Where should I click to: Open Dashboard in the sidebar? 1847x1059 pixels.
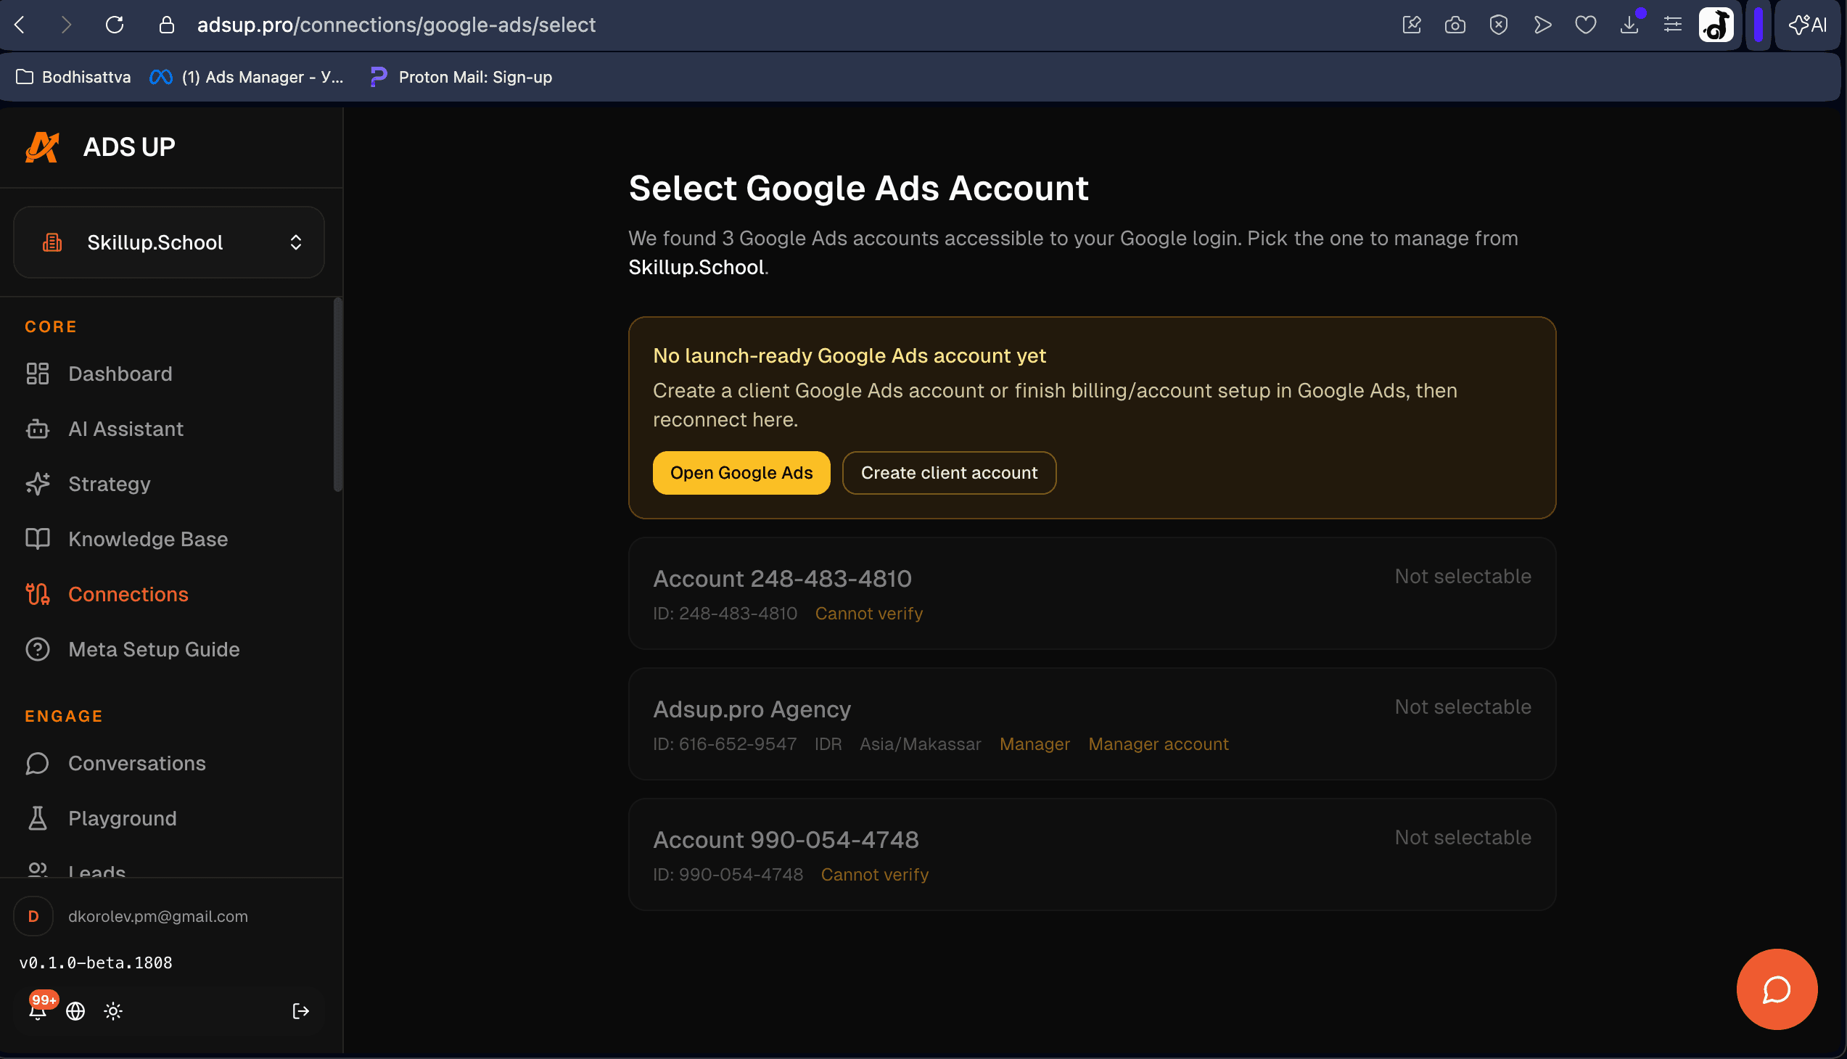(120, 374)
